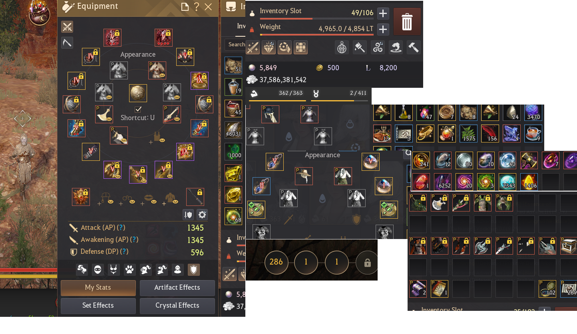Expand weight limit with the Weight plus button
This screenshot has height=334, width=577.
click(x=383, y=29)
